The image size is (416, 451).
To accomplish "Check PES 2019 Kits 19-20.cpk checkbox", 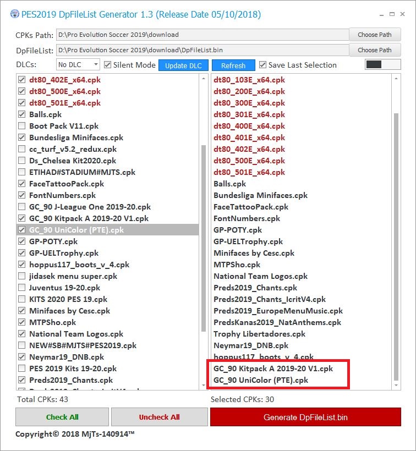I will pyautogui.click(x=21, y=368).
